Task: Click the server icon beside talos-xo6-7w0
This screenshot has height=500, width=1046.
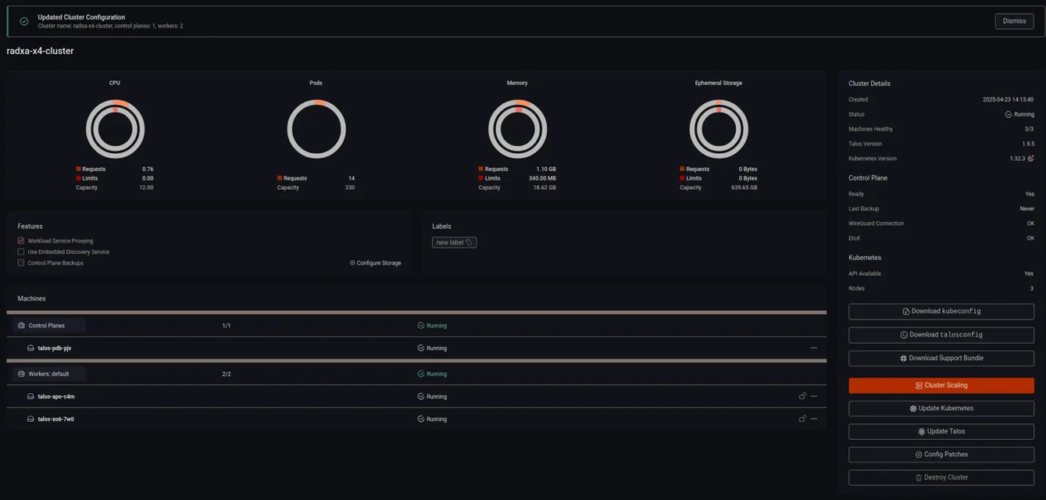Action: pos(30,420)
